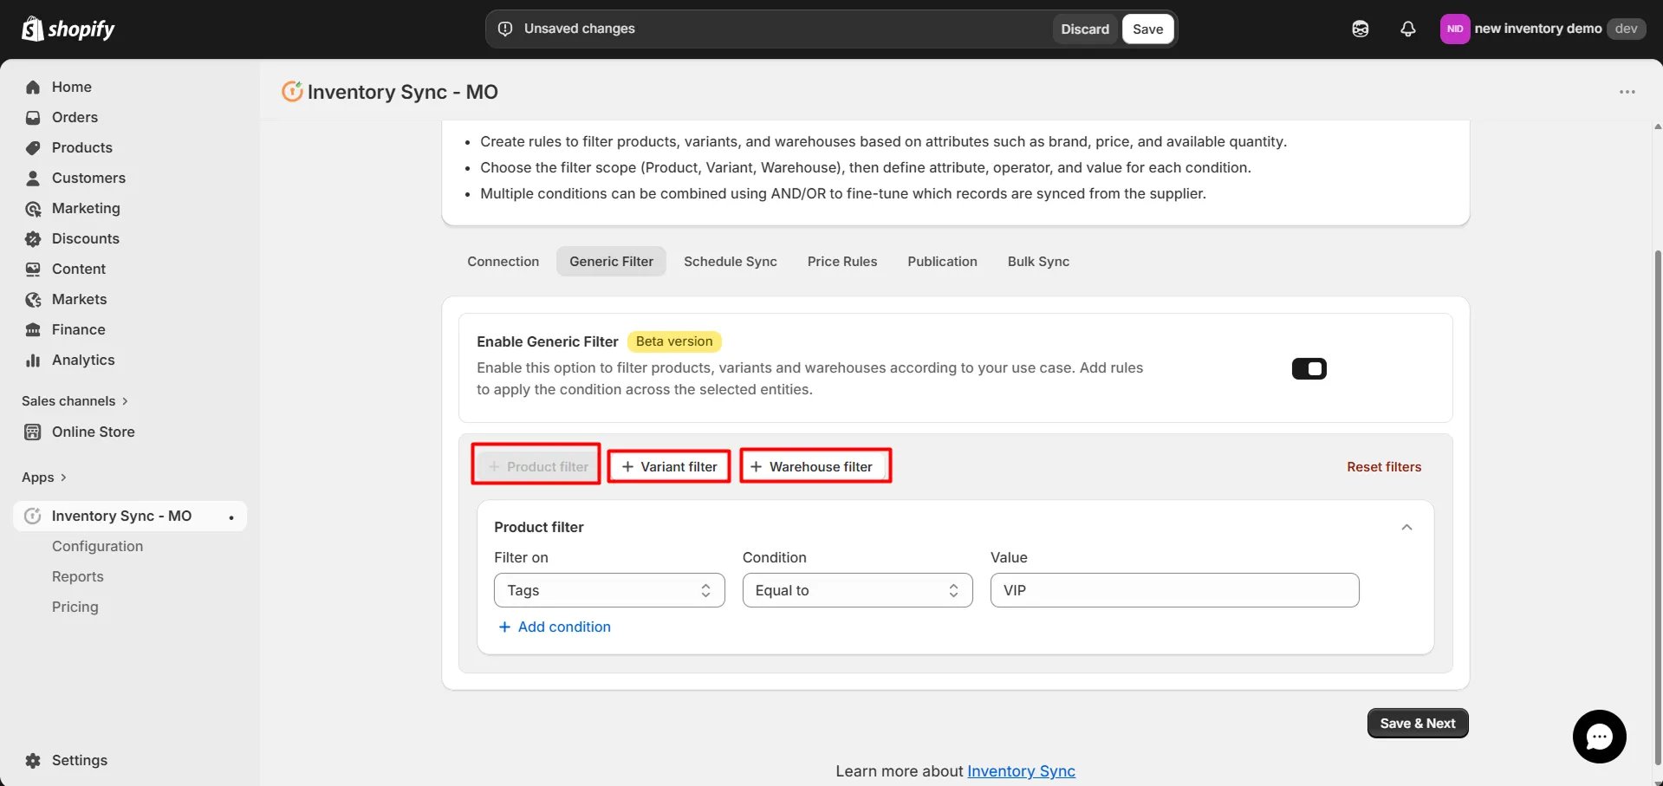Open the support chat bubble
1663x786 pixels.
[x=1599, y=736]
